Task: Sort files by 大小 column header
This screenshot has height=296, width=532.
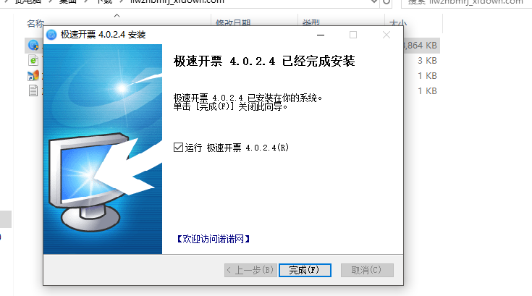Action: [x=397, y=24]
